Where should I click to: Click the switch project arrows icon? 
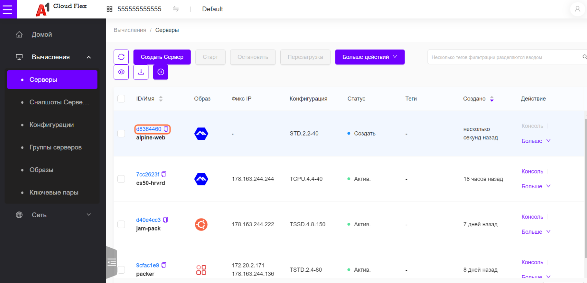tap(176, 9)
